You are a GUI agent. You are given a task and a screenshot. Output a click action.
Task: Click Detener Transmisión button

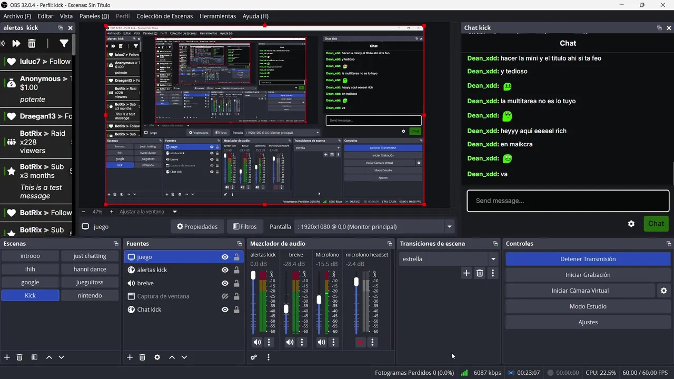click(x=588, y=259)
